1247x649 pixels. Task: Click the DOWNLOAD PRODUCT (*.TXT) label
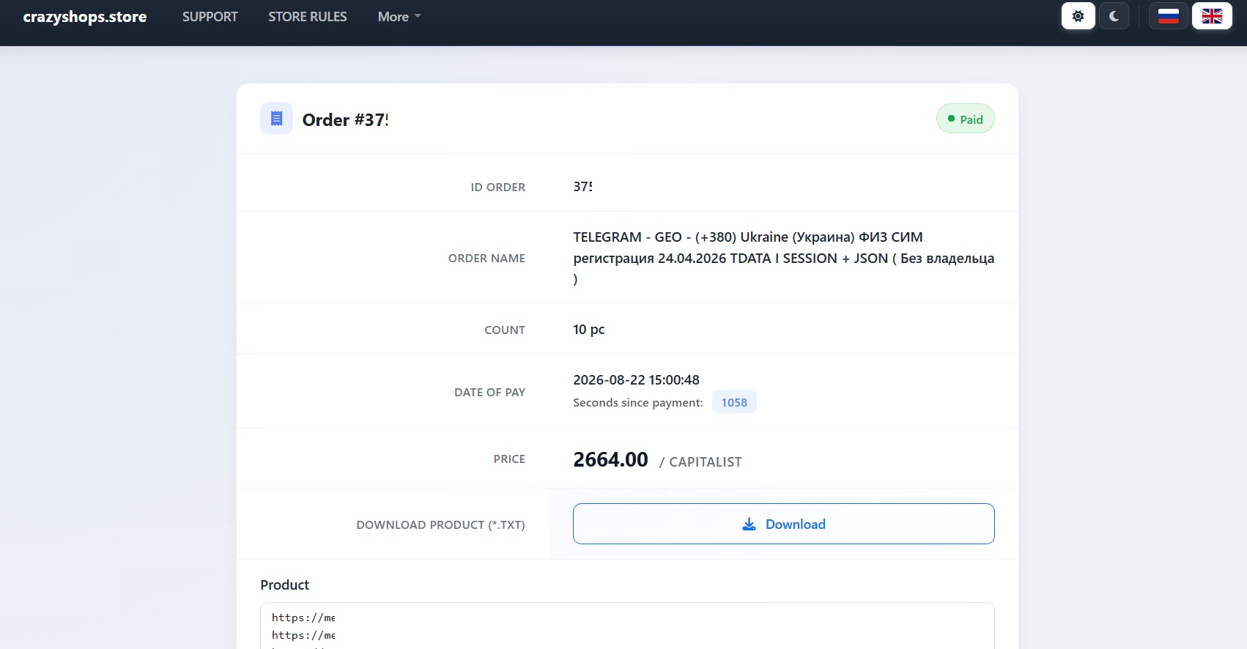440,525
